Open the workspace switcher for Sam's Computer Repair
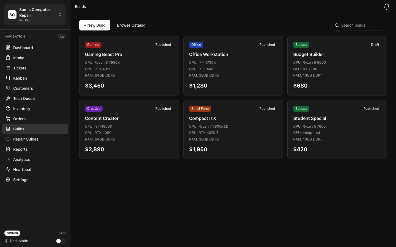Viewport: 396px width, 247px height. (60, 15)
